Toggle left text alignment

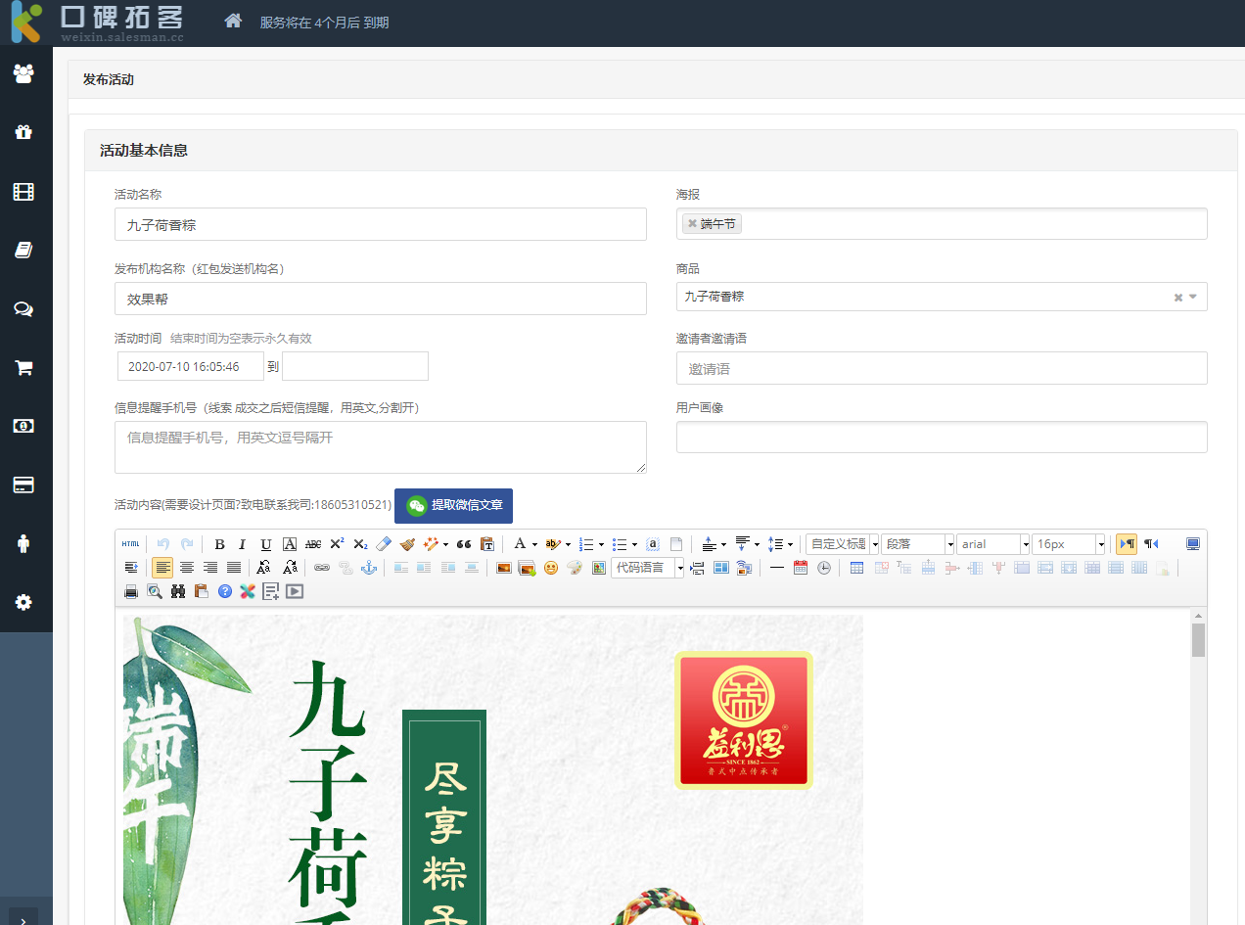[162, 568]
